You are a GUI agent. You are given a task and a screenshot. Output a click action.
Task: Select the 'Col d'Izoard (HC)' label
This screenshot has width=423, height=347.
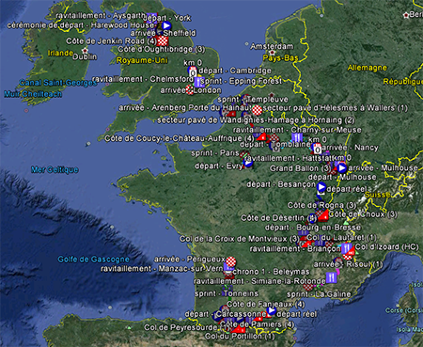pyautogui.click(x=387, y=247)
